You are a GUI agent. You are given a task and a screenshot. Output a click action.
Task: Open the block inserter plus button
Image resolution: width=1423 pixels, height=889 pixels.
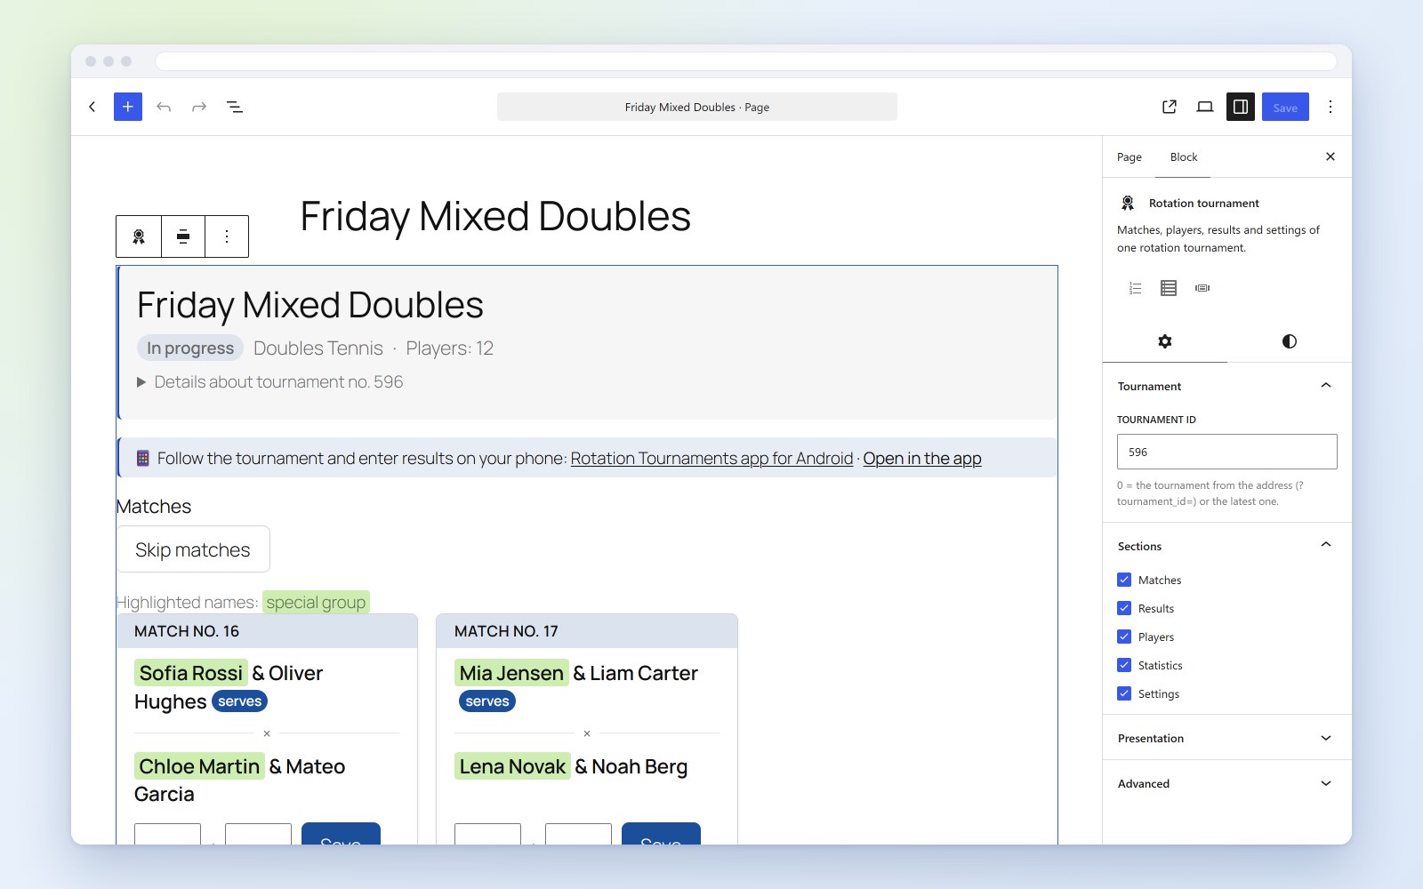click(x=128, y=107)
